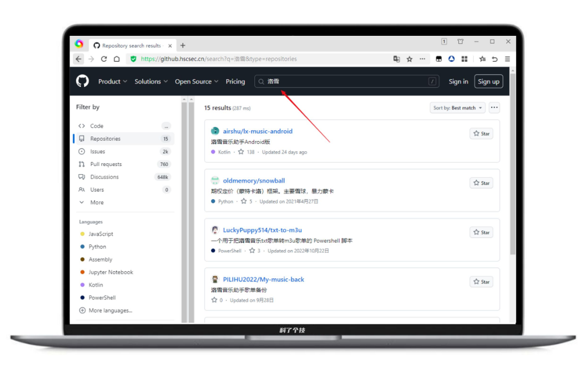Click the LuckyPuppy514 avatar icon

(x=215, y=230)
